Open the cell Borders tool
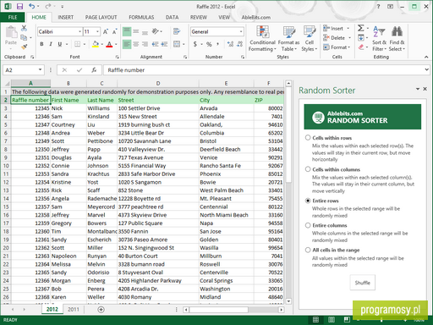 [77, 44]
